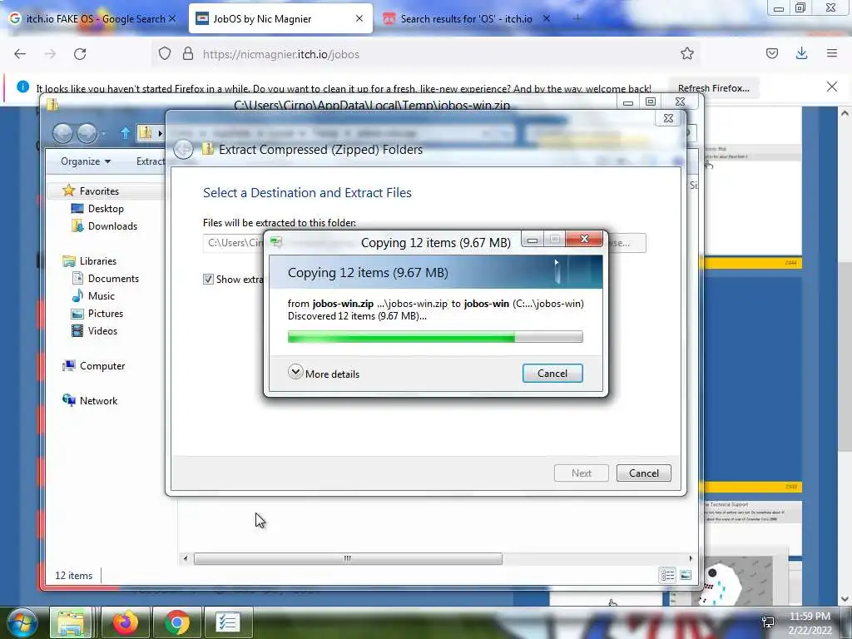Switch Explorer to large icons view
This screenshot has height=639, width=852.
[x=686, y=575]
